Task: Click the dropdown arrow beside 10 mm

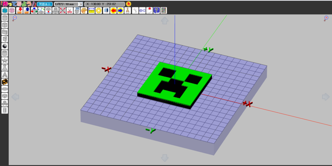Action: pyautogui.click(x=81, y=4)
